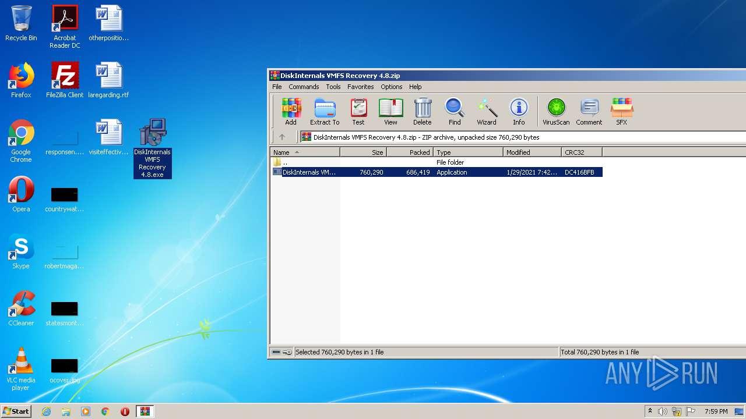This screenshot has height=419, width=746.
Task: Select the visiteffectiv... document on desktop
Action: 108,137
